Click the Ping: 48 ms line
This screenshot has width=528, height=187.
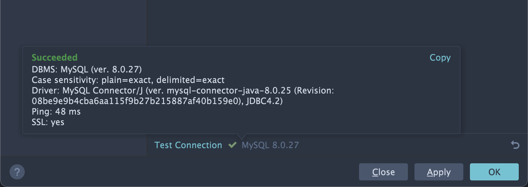56,112
